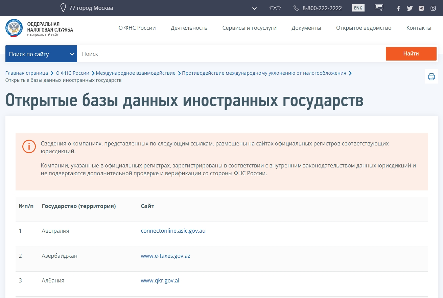Click the Federal Tax Service emblem logo
443x298 pixels.
[14, 28]
